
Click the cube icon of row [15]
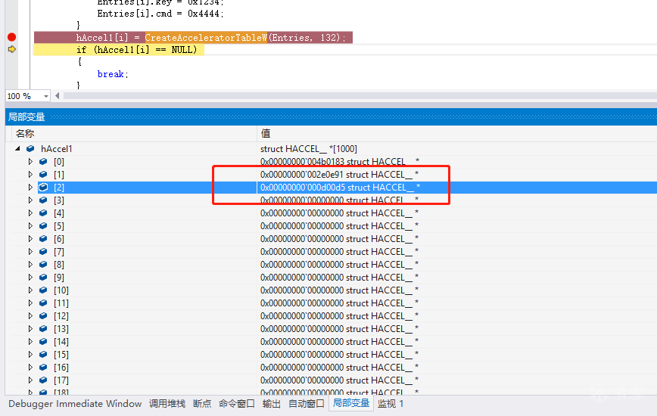43,355
